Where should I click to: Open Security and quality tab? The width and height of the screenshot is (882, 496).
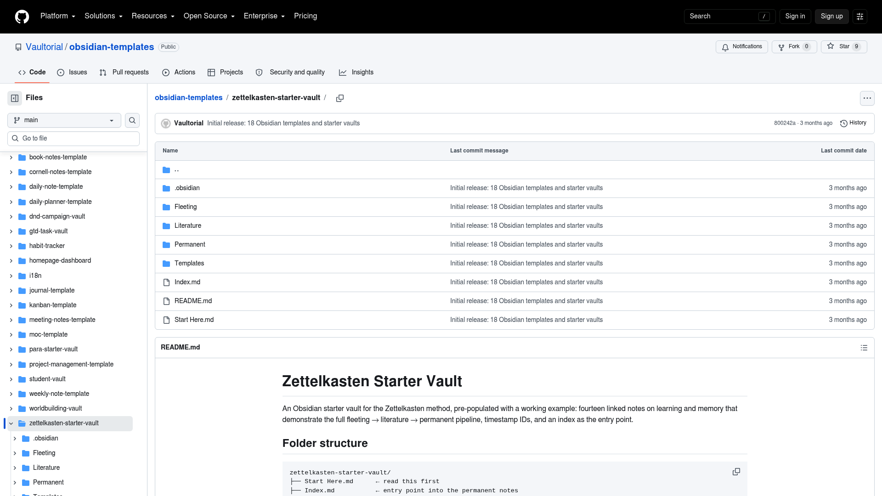point(290,73)
